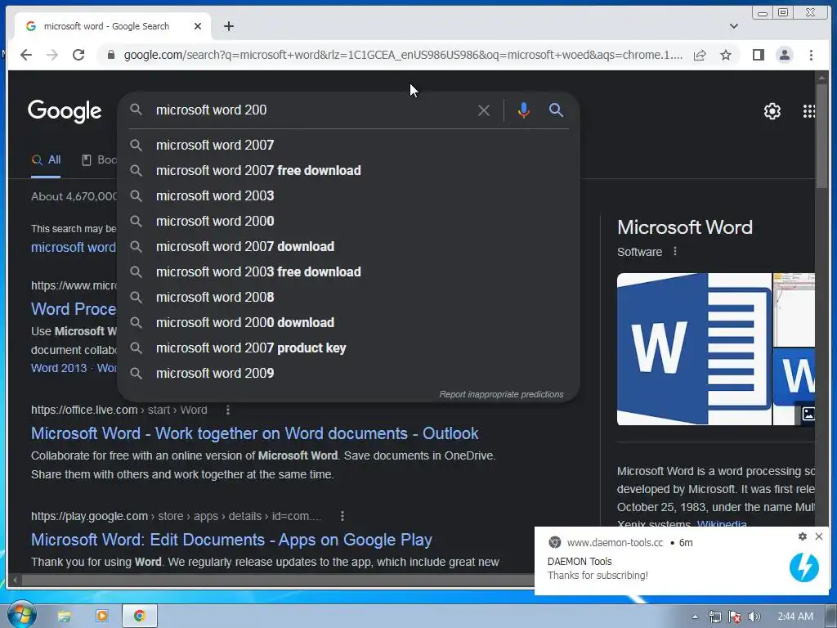The height and width of the screenshot is (628, 837).
Task: View site information lock icon
Action: click(x=110, y=55)
